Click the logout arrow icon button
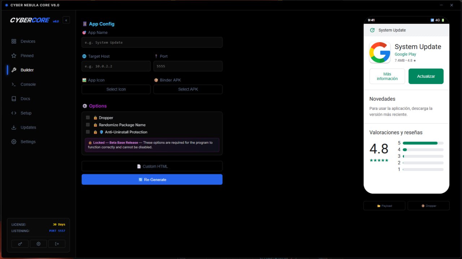 57,244
